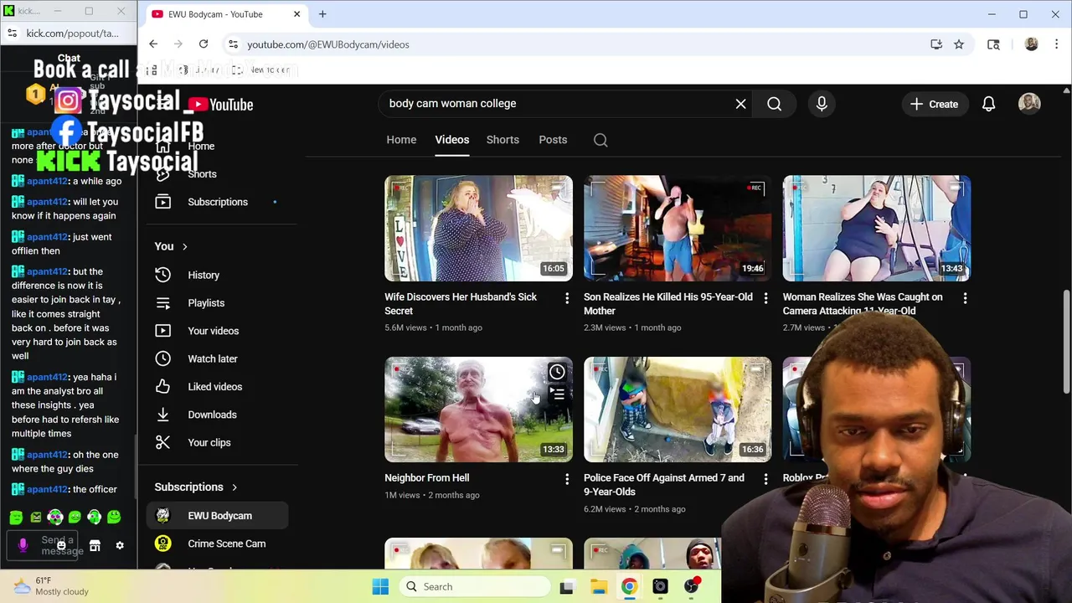Open a new browser tab
The height and width of the screenshot is (603, 1072).
click(322, 14)
